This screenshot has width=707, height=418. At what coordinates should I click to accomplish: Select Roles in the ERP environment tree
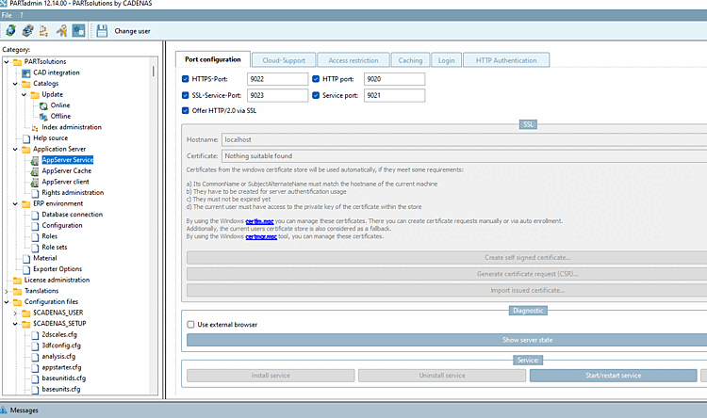pyautogui.click(x=50, y=236)
